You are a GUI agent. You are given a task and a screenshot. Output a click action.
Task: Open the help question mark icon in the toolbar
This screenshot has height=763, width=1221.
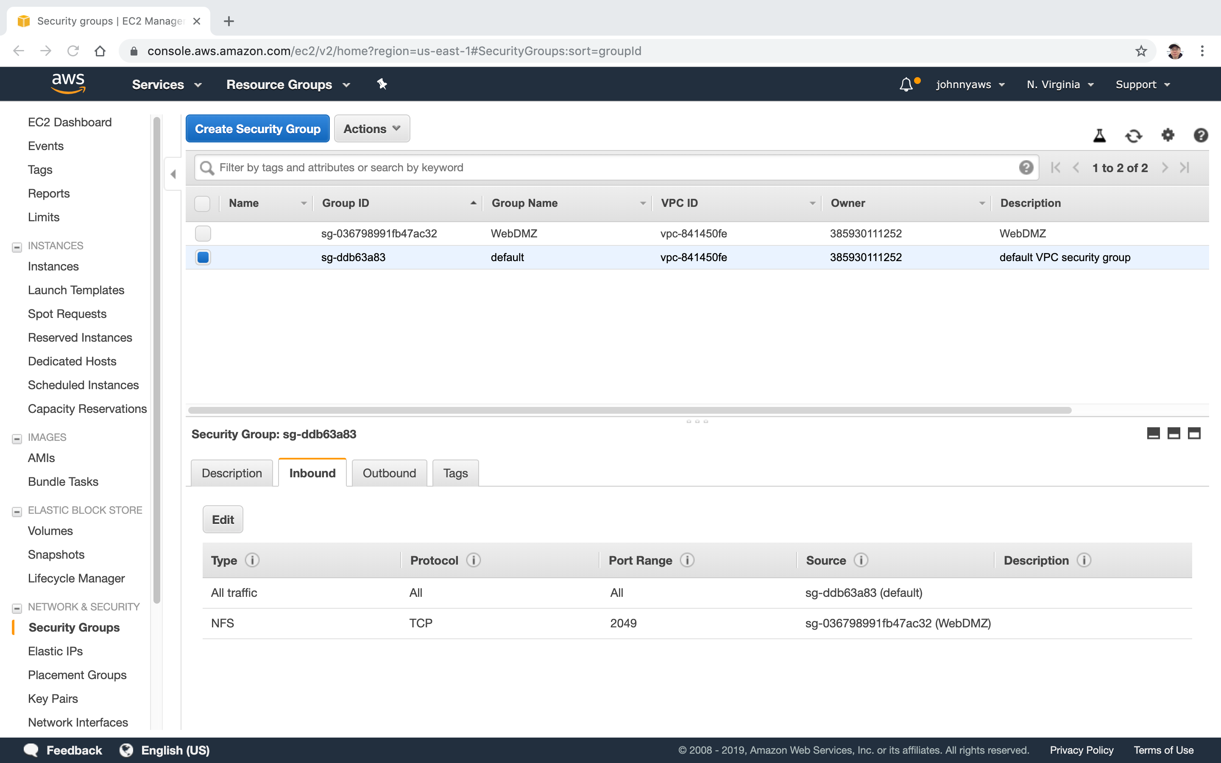tap(1200, 135)
